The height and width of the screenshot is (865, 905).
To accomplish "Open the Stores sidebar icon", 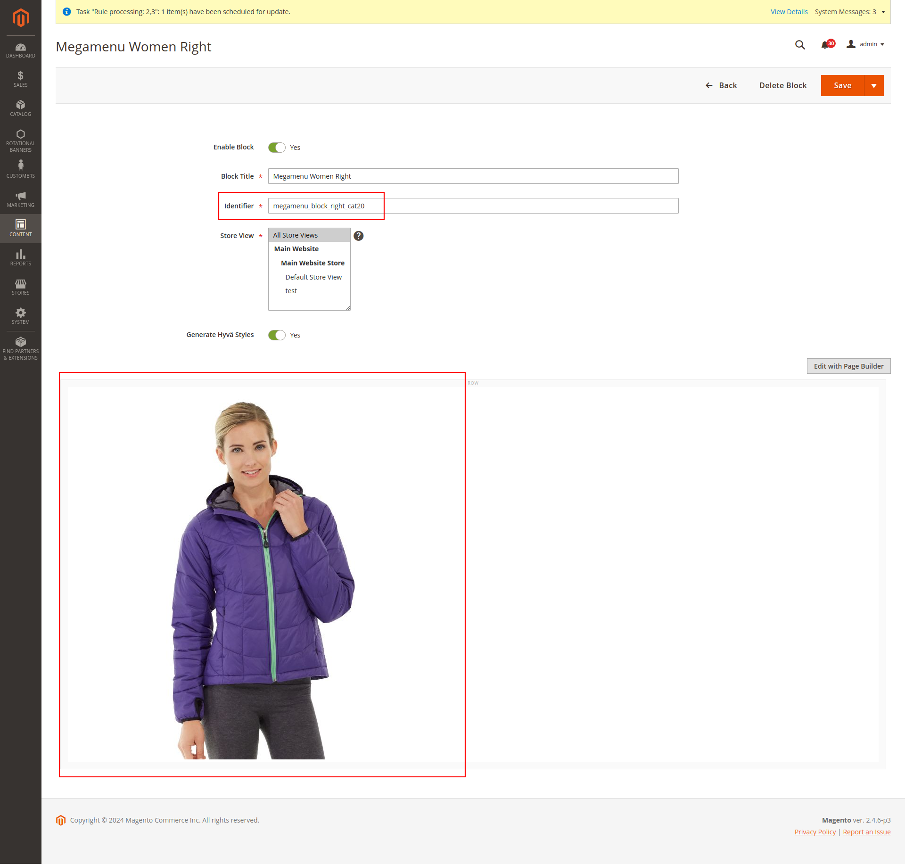I will pos(20,287).
